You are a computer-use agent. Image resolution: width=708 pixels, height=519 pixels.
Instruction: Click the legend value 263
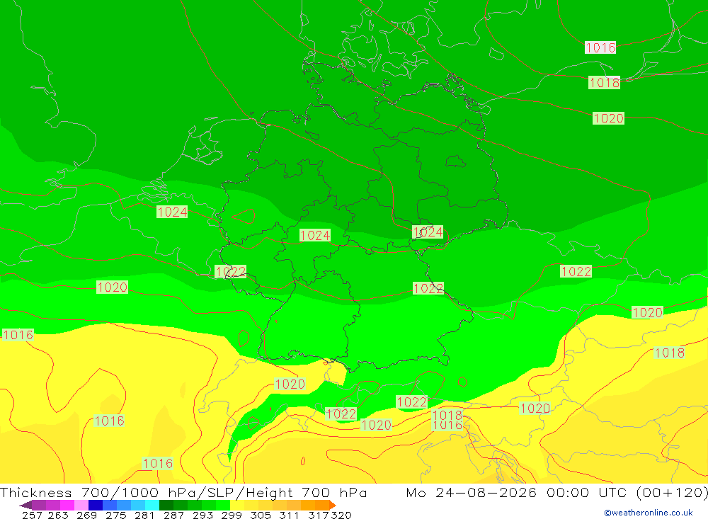(58, 515)
